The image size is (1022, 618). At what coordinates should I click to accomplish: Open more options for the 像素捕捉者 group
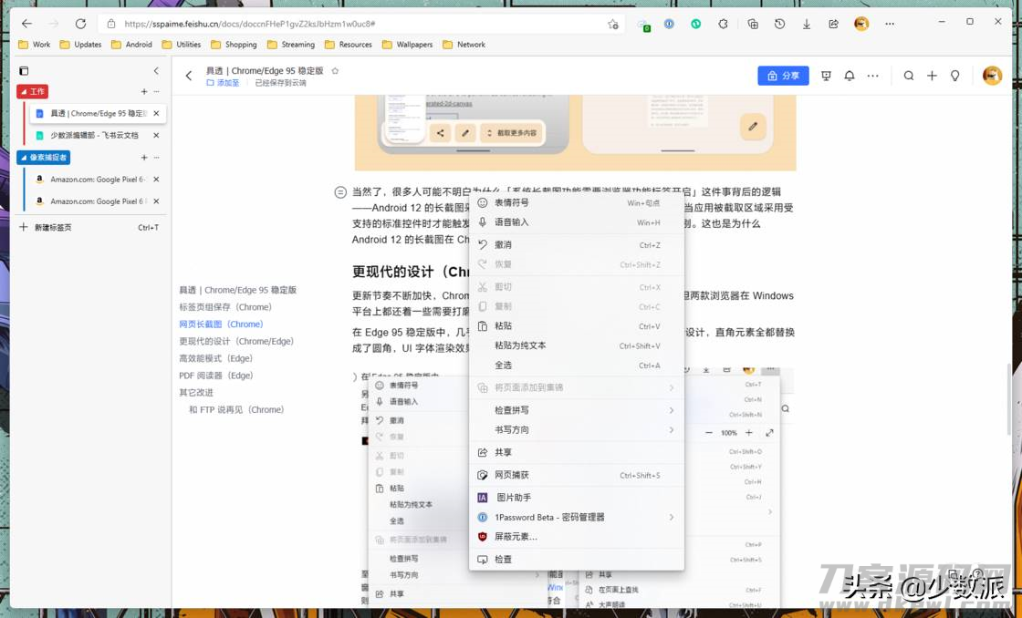click(156, 158)
